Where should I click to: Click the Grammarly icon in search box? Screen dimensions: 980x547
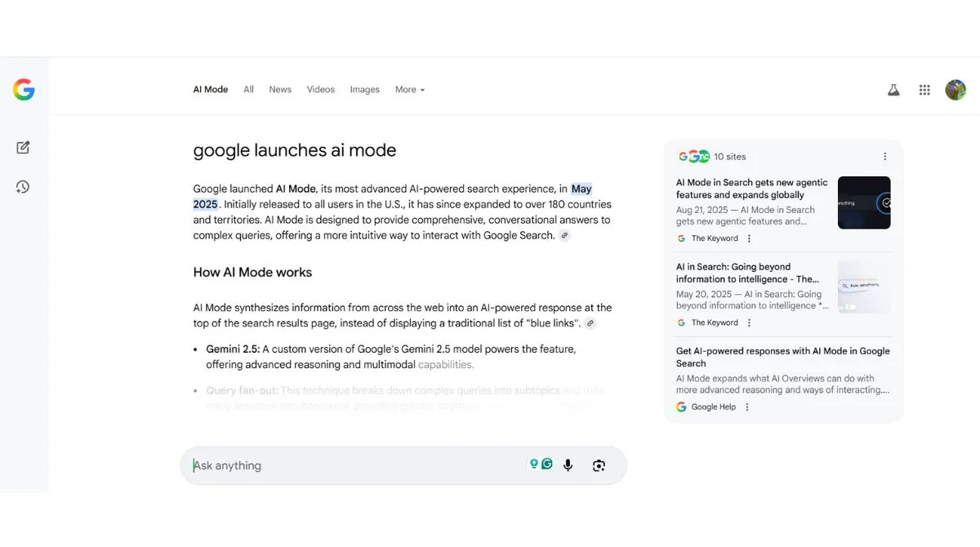tap(547, 464)
